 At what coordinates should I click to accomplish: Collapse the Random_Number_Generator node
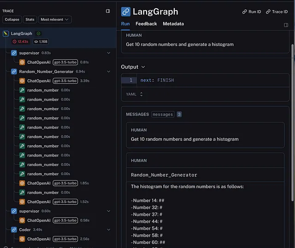coord(109,71)
